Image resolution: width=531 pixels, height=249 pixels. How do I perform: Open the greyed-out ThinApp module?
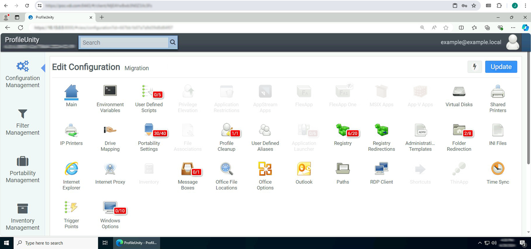click(x=459, y=173)
